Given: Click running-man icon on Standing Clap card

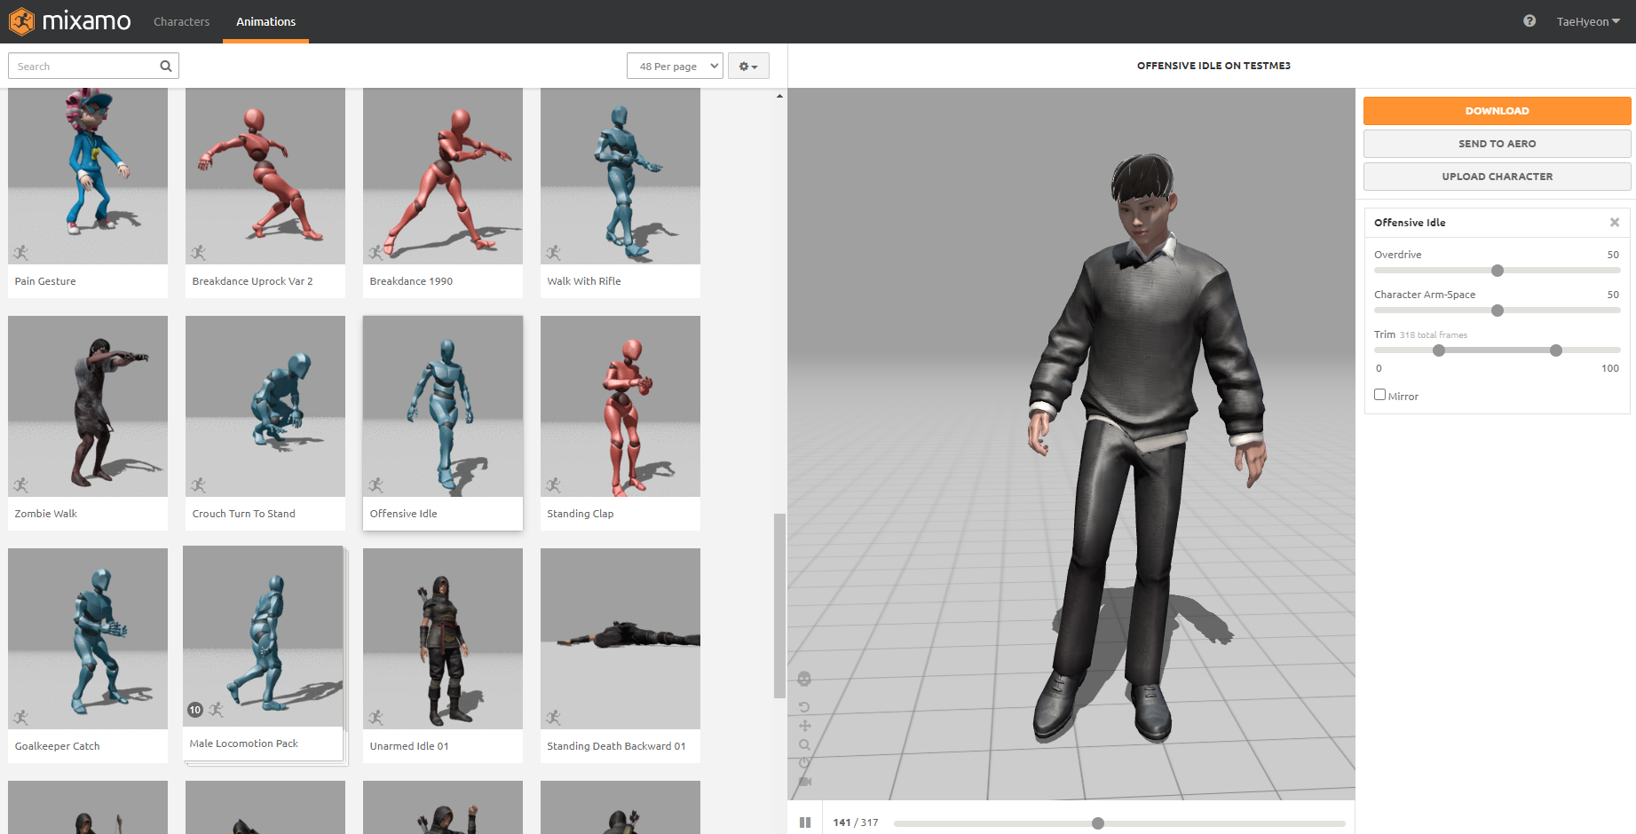Looking at the screenshot, I should click(554, 485).
